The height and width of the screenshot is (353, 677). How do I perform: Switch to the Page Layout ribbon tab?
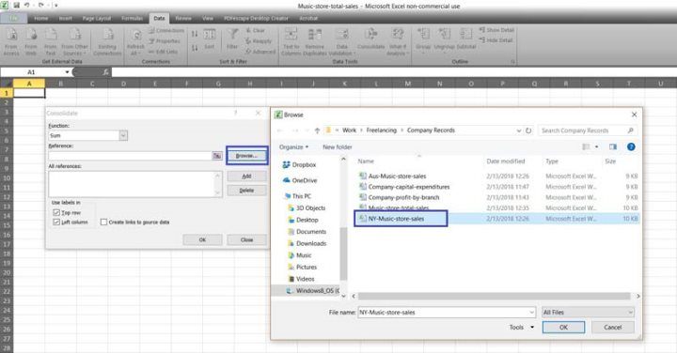coord(97,18)
